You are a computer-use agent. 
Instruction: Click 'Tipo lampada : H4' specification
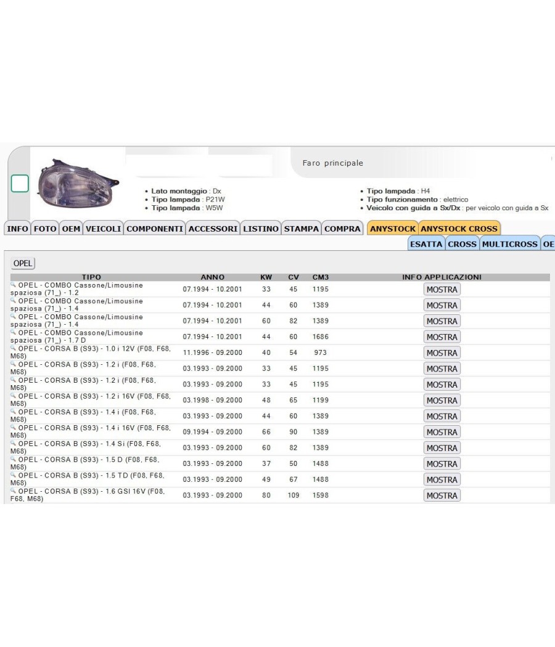tap(398, 191)
